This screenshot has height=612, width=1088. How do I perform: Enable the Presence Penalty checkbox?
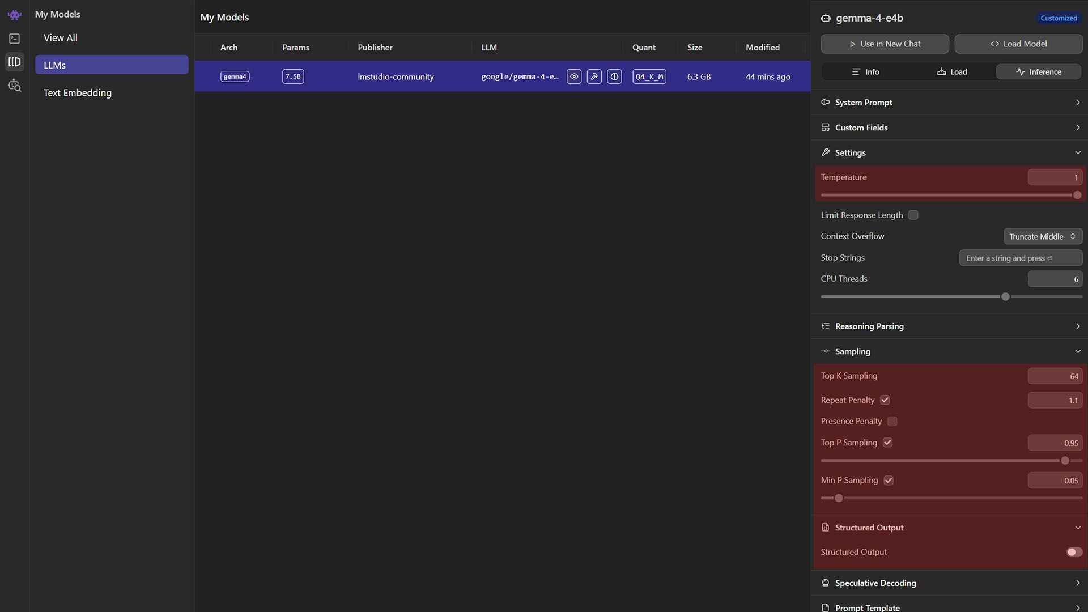coord(892,421)
